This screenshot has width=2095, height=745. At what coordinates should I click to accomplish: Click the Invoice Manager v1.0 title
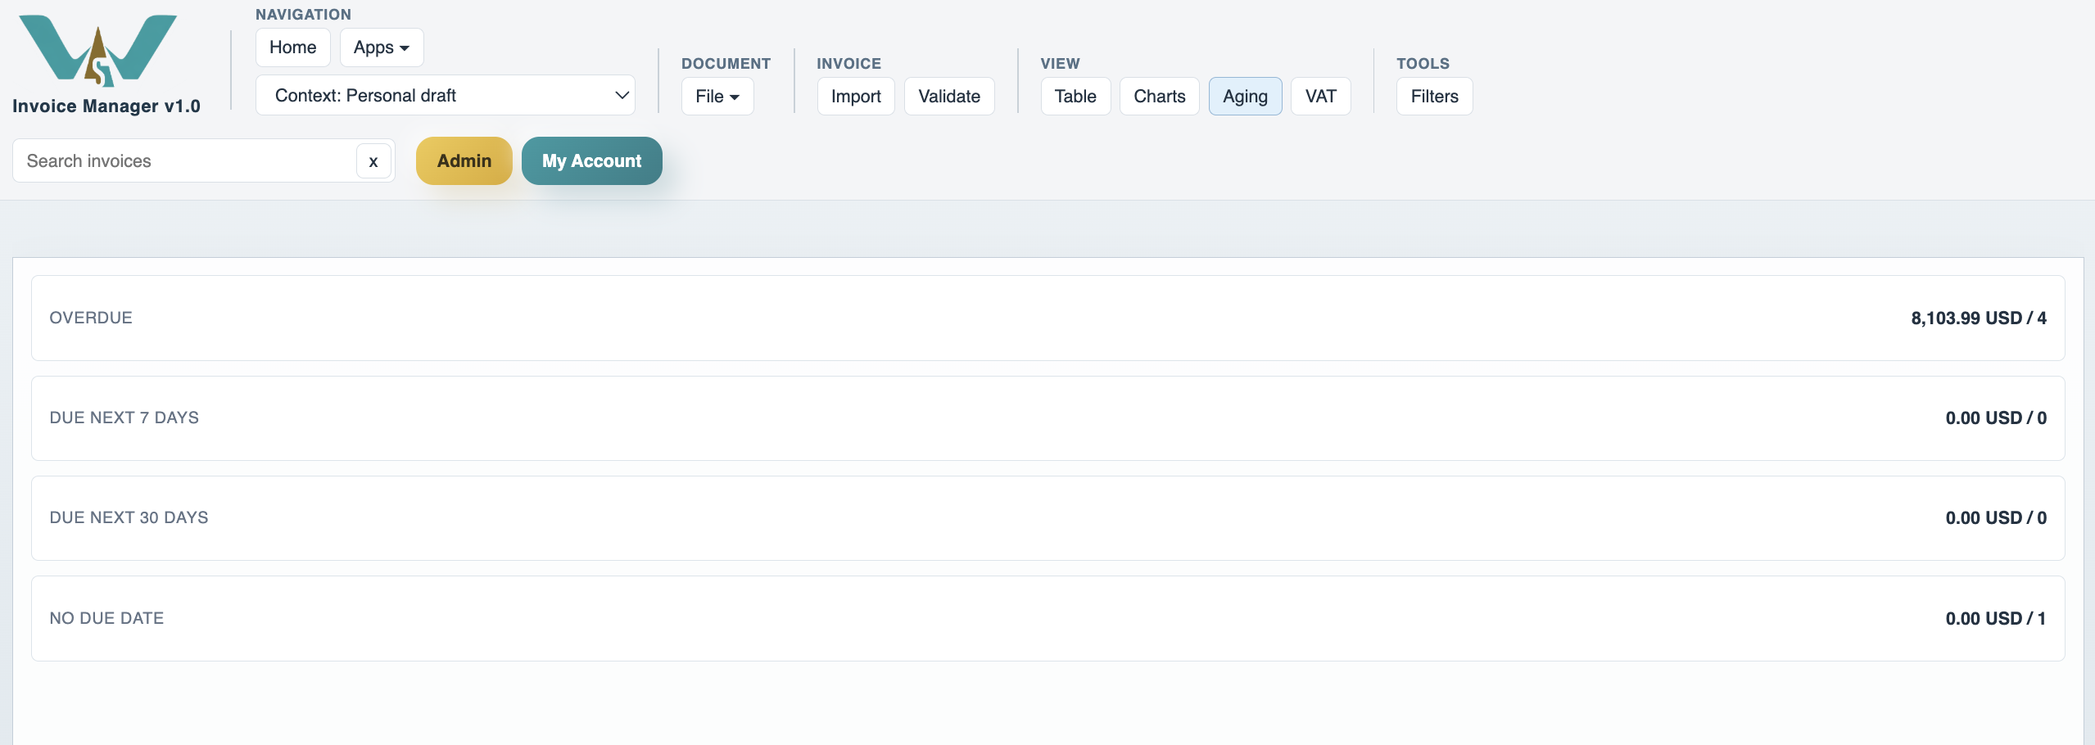[x=106, y=106]
